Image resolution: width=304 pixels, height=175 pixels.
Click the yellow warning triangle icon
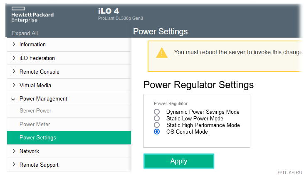pyautogui.click(x=162, y=53)
